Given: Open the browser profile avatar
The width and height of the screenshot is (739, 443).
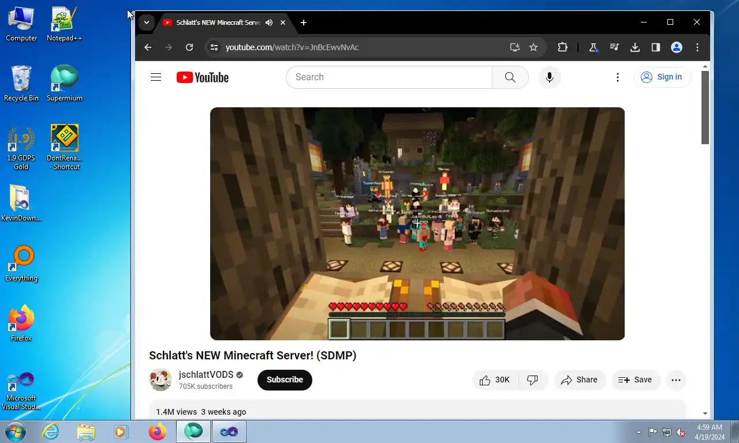Looking at the screenshot, I should pos(677,47).
